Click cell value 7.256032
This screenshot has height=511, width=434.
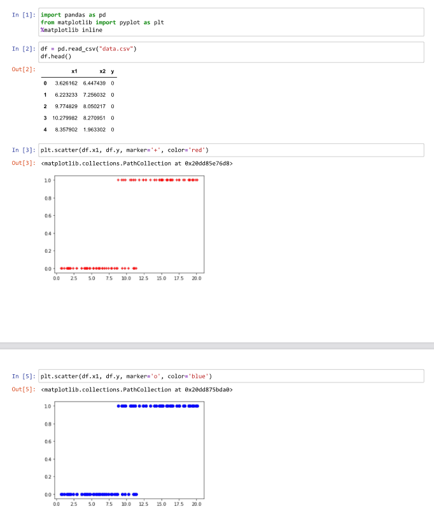(x=94, y=95)
